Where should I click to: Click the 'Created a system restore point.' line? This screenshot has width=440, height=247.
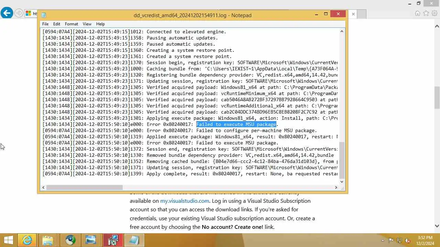[x=137, y=56]
